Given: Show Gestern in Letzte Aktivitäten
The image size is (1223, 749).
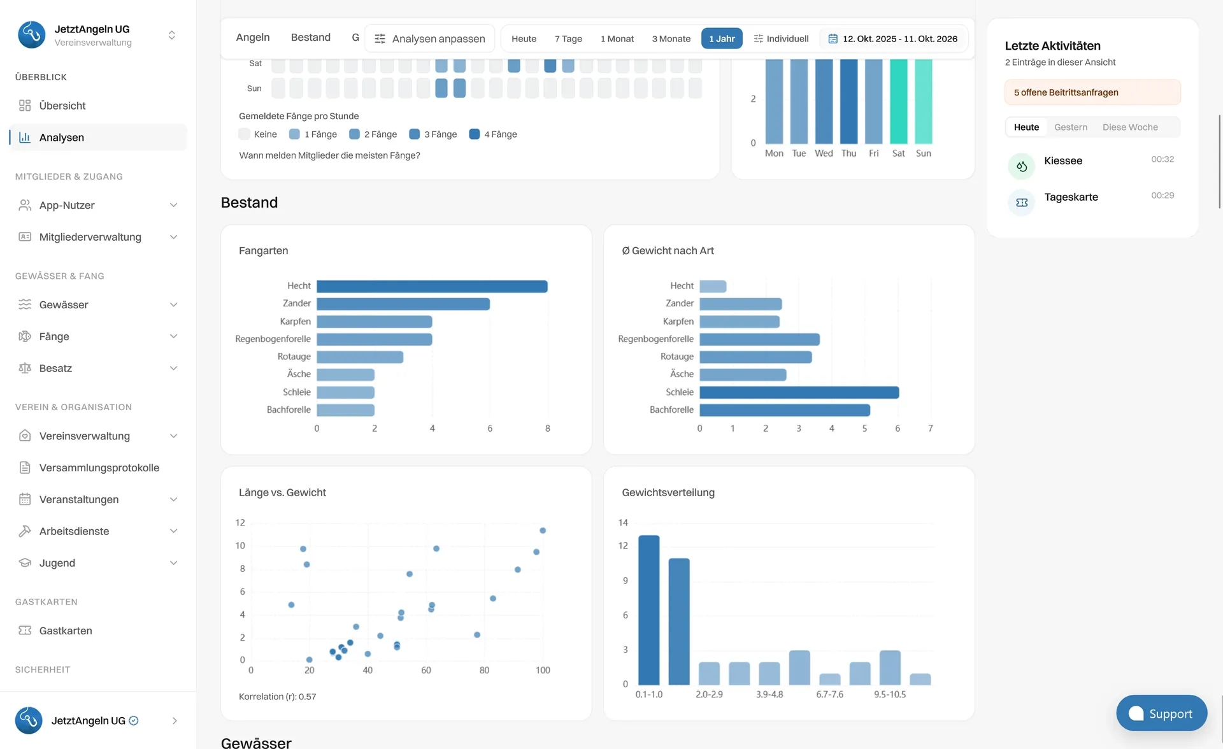Looking at the screenshot, I should pos(1071,127).
